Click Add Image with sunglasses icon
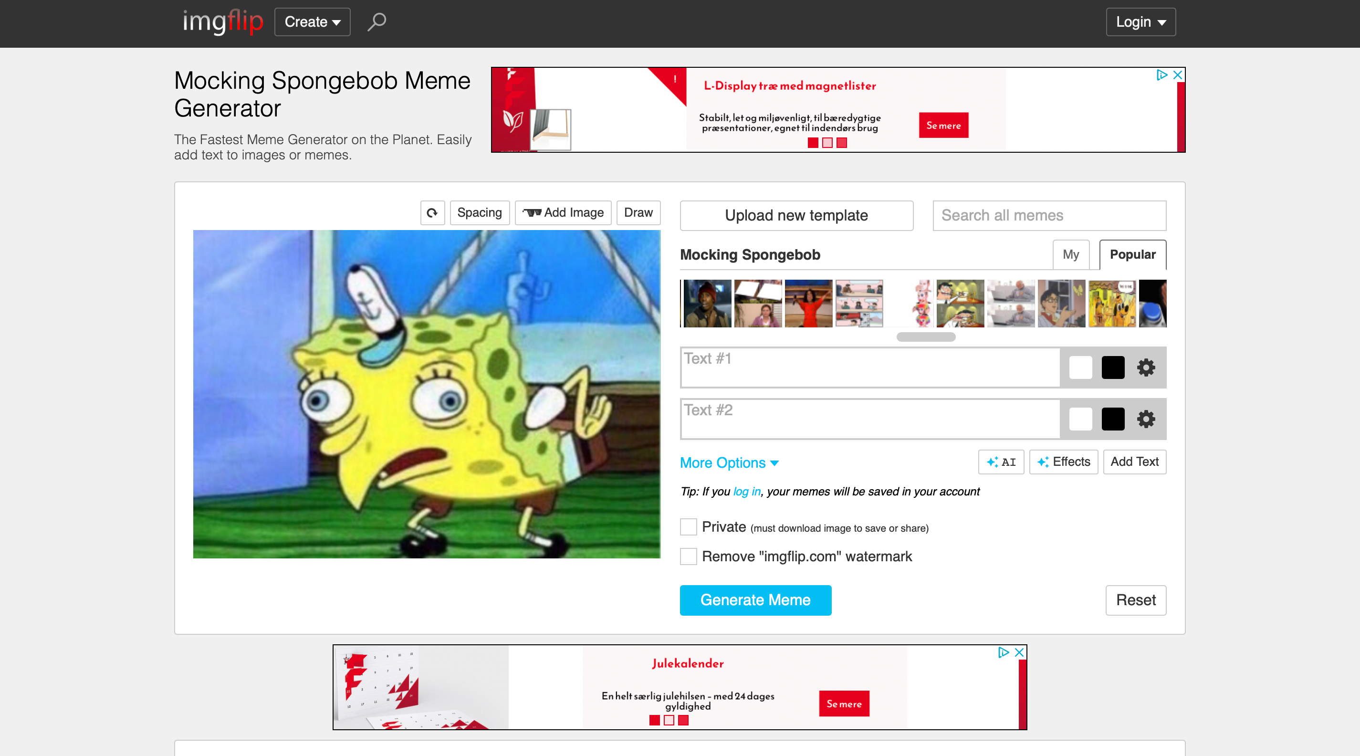The height and width of the screenshot is (756, 1360). pyautogui.click(x=563, y=213)
